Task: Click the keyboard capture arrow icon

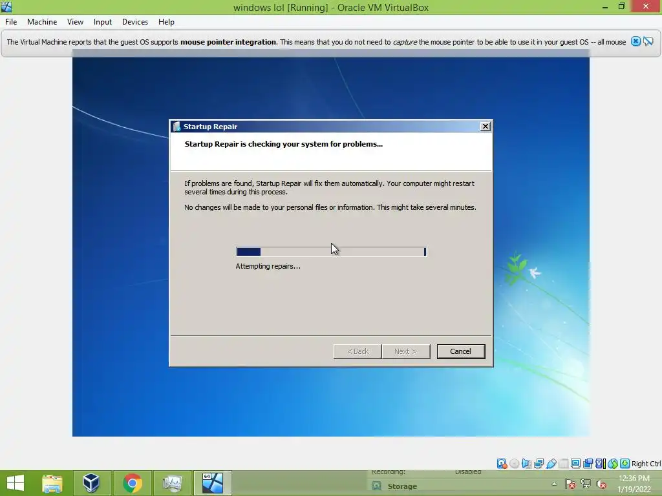Action: click(x=625, y=464)
